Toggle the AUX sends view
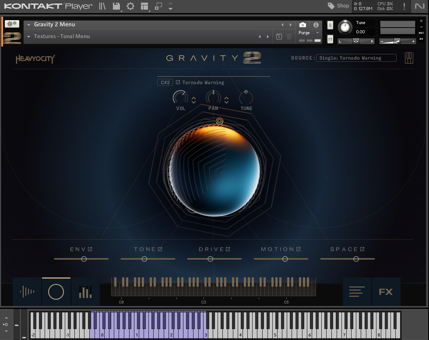 tap(421, 33)
